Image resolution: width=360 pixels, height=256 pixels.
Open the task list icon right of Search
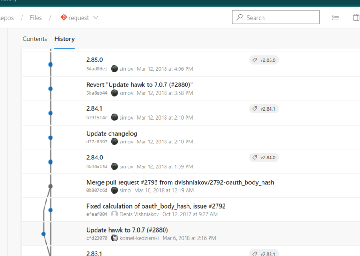point(336,18)
